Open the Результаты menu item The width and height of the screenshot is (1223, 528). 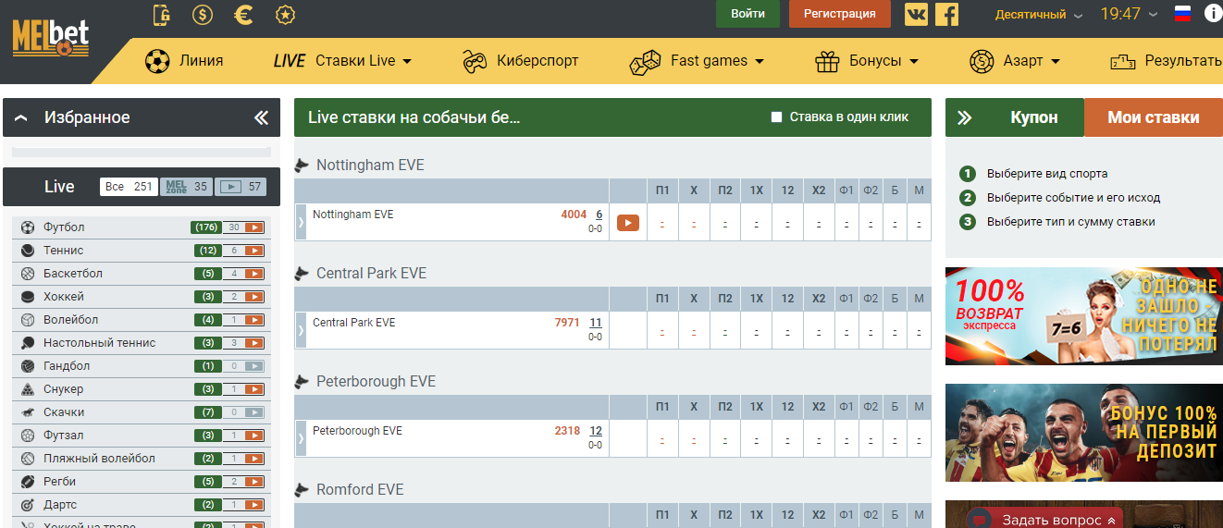tap(1167, 61)
